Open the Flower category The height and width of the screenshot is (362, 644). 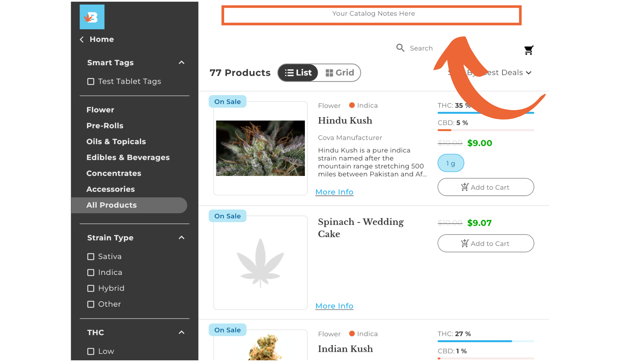tap(100, 110)
